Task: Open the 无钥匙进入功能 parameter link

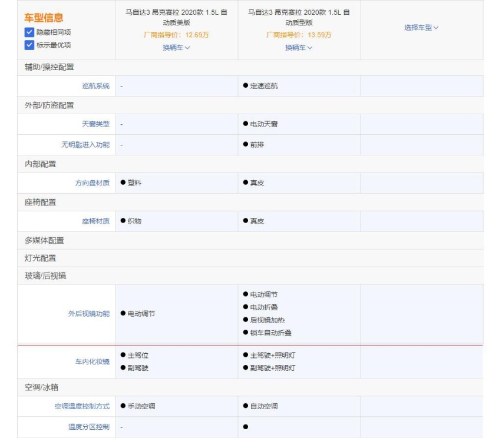Action: point(85,145)
